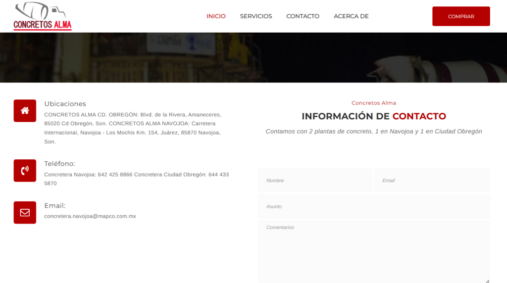Click the CONCRETOS ALMA CD. OBREGÓN address text

(133, 128)
